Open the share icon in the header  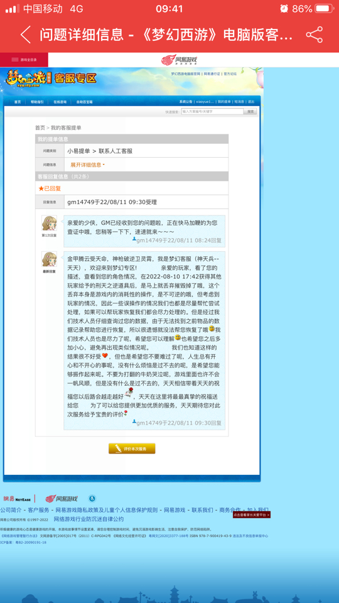click(x=315, y=35)
